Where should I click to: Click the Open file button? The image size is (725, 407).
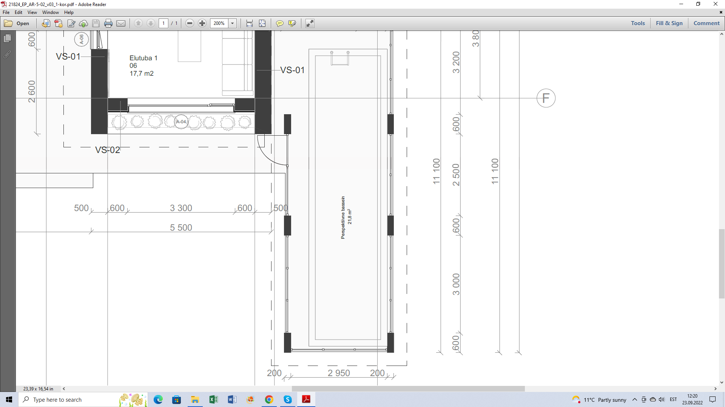click(x=17, y=23)
